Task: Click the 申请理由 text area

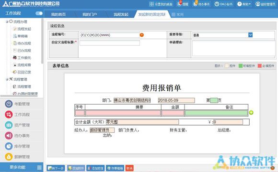Action: 233,48
